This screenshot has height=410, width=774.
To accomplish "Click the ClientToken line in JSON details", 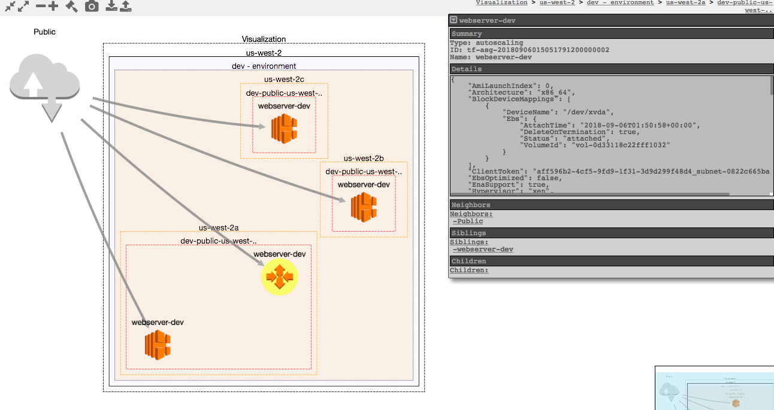I will 619,171.
